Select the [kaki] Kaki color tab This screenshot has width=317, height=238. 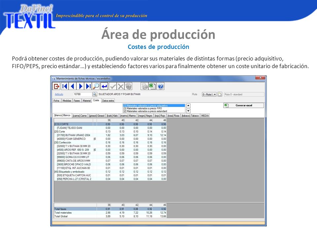click(112, 116)
